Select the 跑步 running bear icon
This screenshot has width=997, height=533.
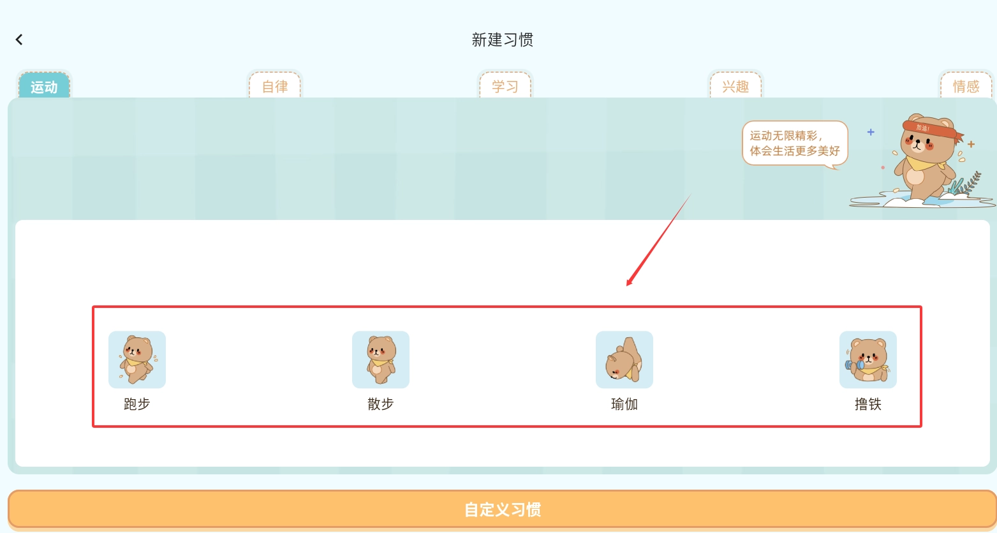click(x=137, y=360)
